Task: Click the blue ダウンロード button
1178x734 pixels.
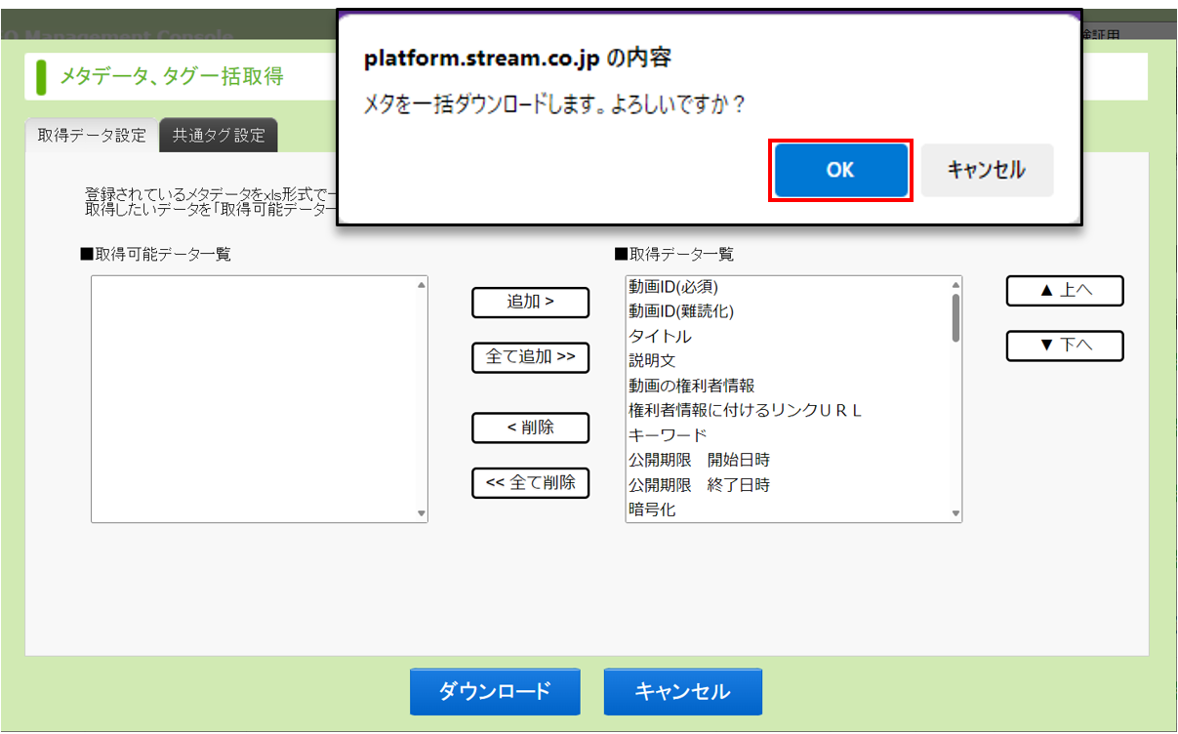Action: coord(495,692)
